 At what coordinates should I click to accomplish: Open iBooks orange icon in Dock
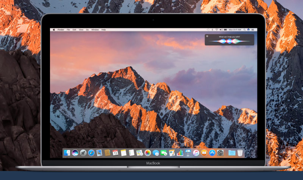[204, 153]
